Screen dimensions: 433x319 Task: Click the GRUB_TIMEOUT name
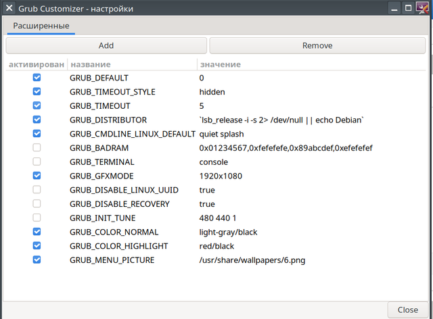pyautogui.click(x=100, y=106)
